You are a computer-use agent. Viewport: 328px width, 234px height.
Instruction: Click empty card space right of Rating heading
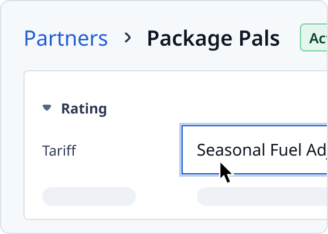point(209,109)
